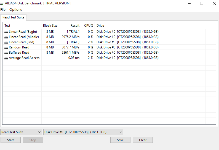The image size is (219, 150).
Task: Click the Stop button
Action: point(33,140)
